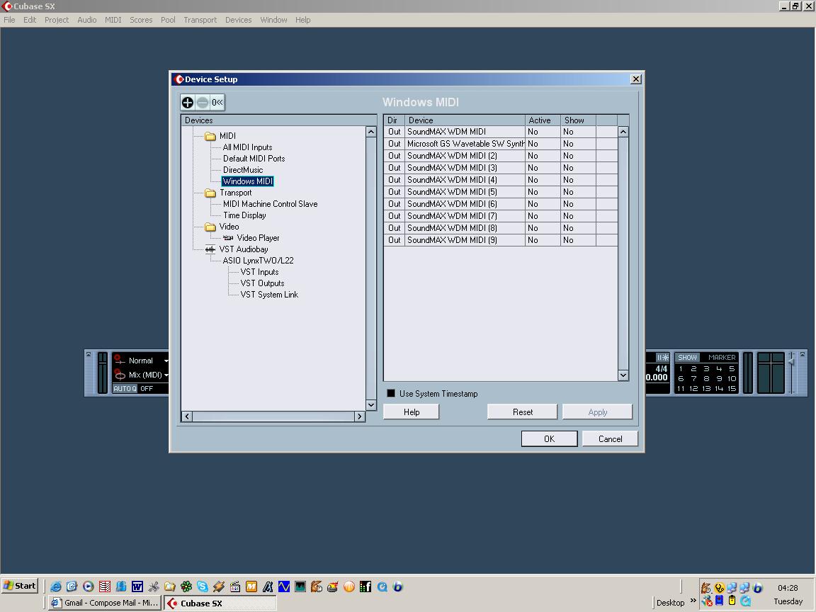
Task: Click the device tree horizontal scrollbar right arrow
Action: click(x=360, y=416)
